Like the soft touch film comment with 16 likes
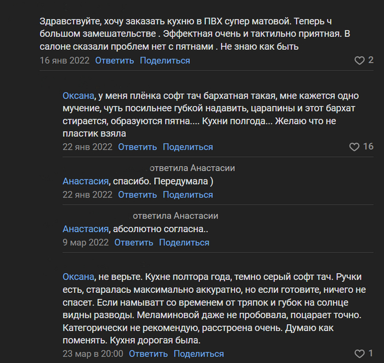Screen dimensions: 384x363 point(354,147)
